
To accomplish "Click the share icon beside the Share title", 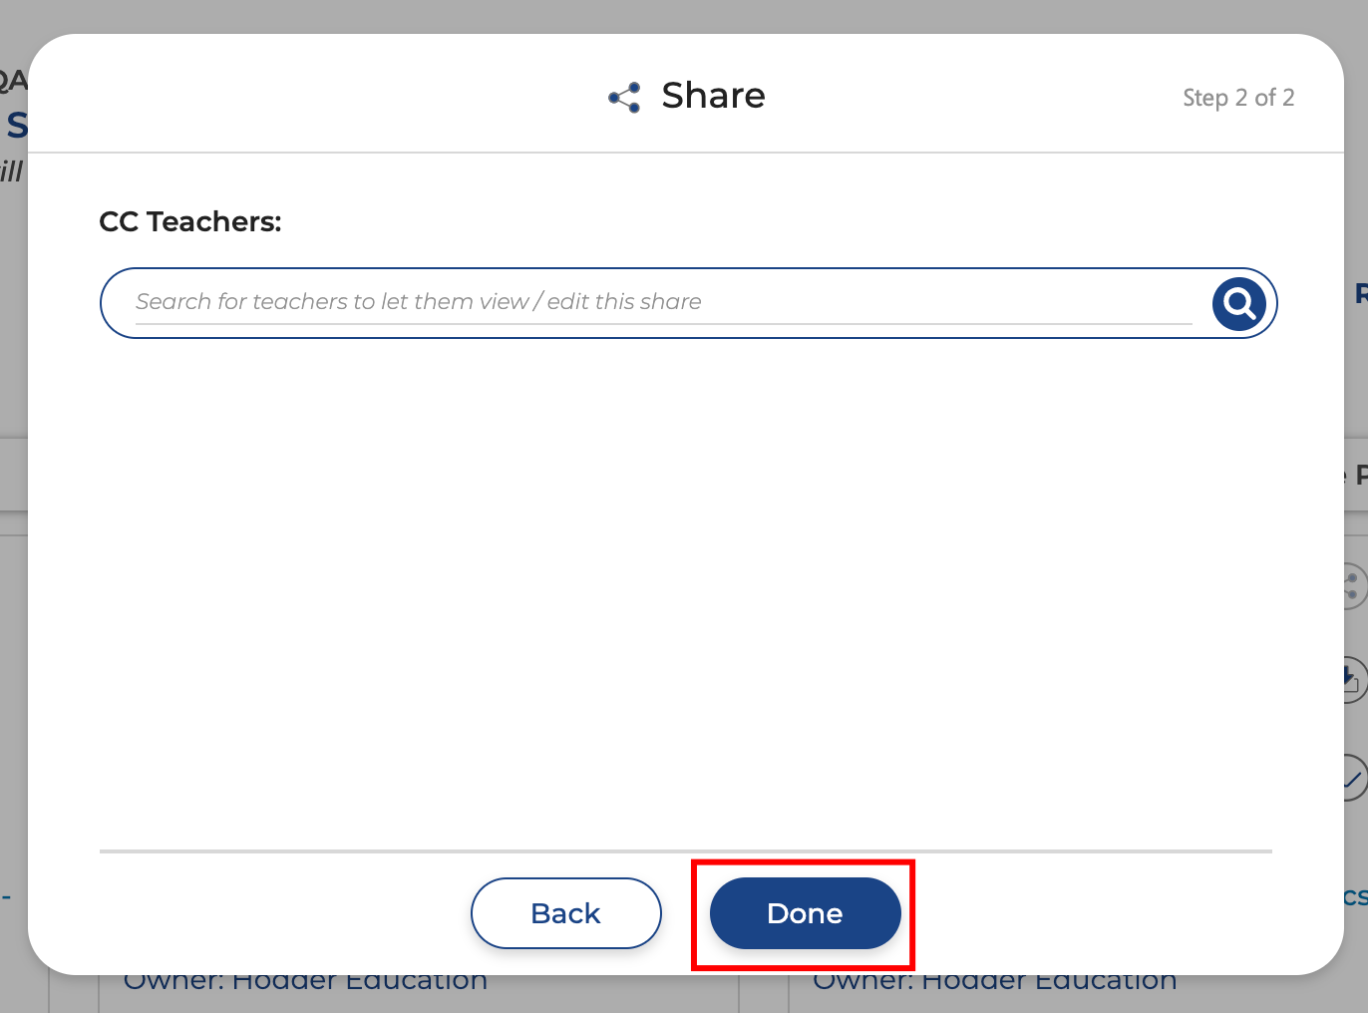I will (x=624, y=98).
